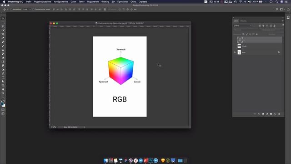291x164 pixels.
Task: Create a new group folder in Layers panel
Action: coord(271,114)
